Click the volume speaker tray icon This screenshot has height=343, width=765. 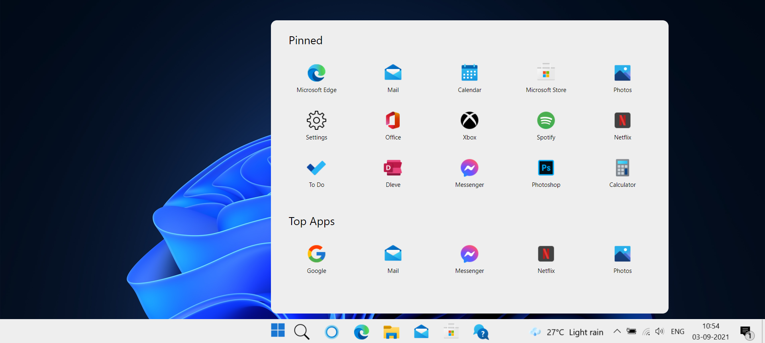(660, 331)
